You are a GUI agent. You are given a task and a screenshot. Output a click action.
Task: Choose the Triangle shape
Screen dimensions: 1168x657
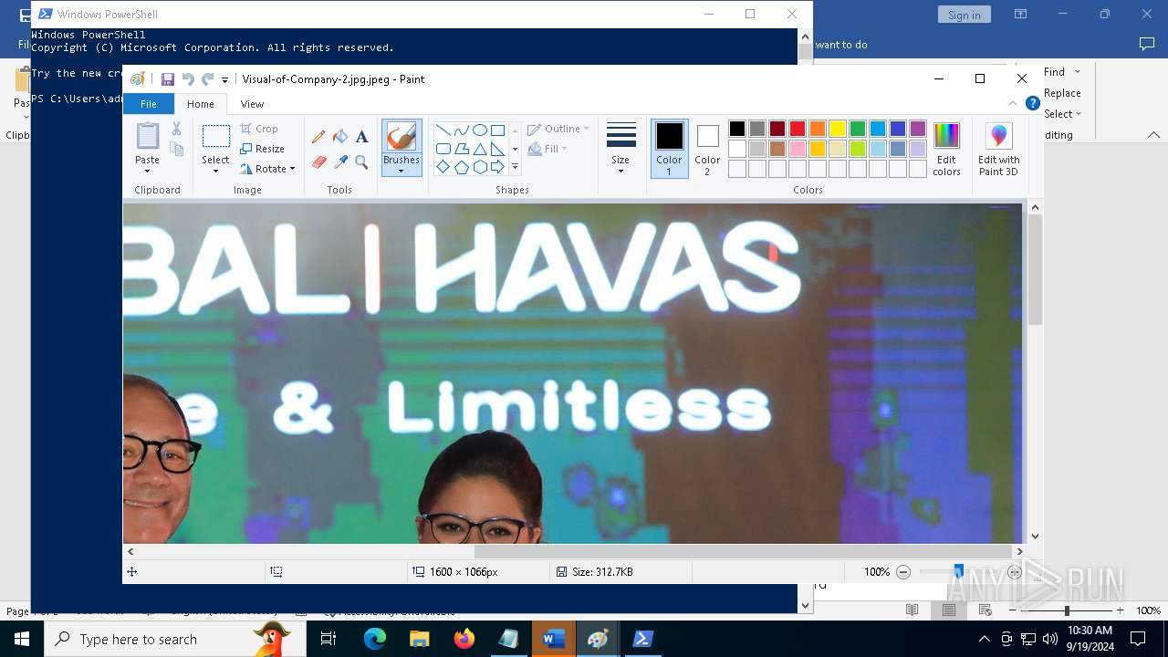point(479,149)
